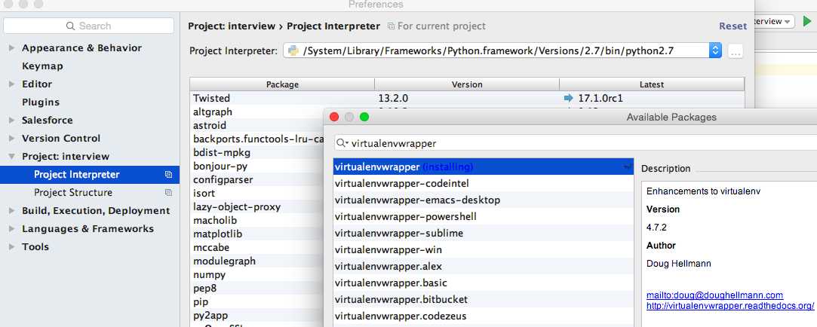Click the copy icon beside Project Interpreter
Viewport: 817px width, 327px height.
coord(168,175)
